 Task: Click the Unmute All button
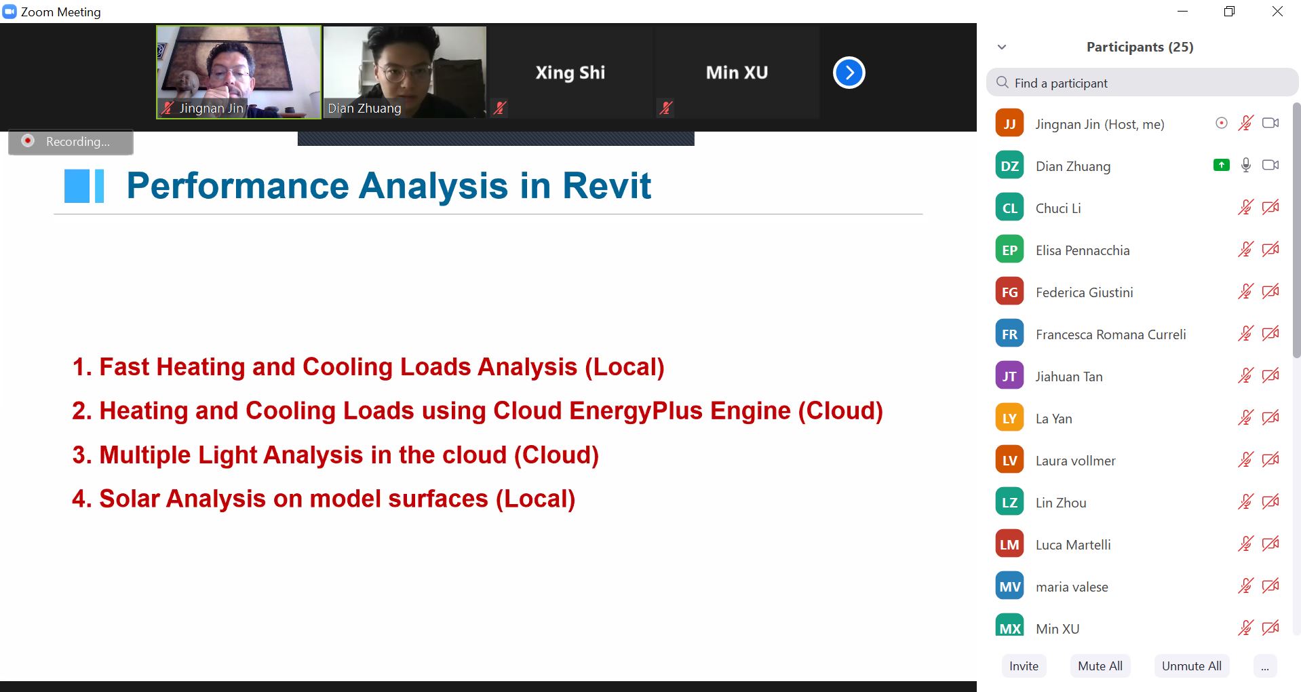1191,666
